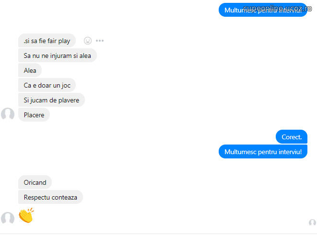Click the word 'interviu!' in blue bubble

(x=290, y=152)
